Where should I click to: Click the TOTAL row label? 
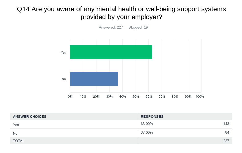pyautogui.click(x=19, y=141)
